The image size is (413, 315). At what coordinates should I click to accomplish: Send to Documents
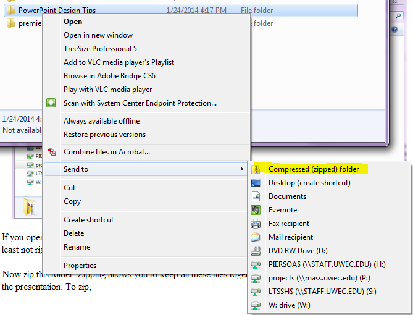pos(287,196)
